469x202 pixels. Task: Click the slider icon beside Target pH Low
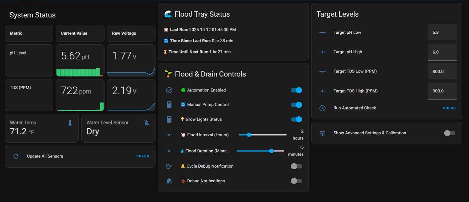pyautogui.click(x=322, y=32)
